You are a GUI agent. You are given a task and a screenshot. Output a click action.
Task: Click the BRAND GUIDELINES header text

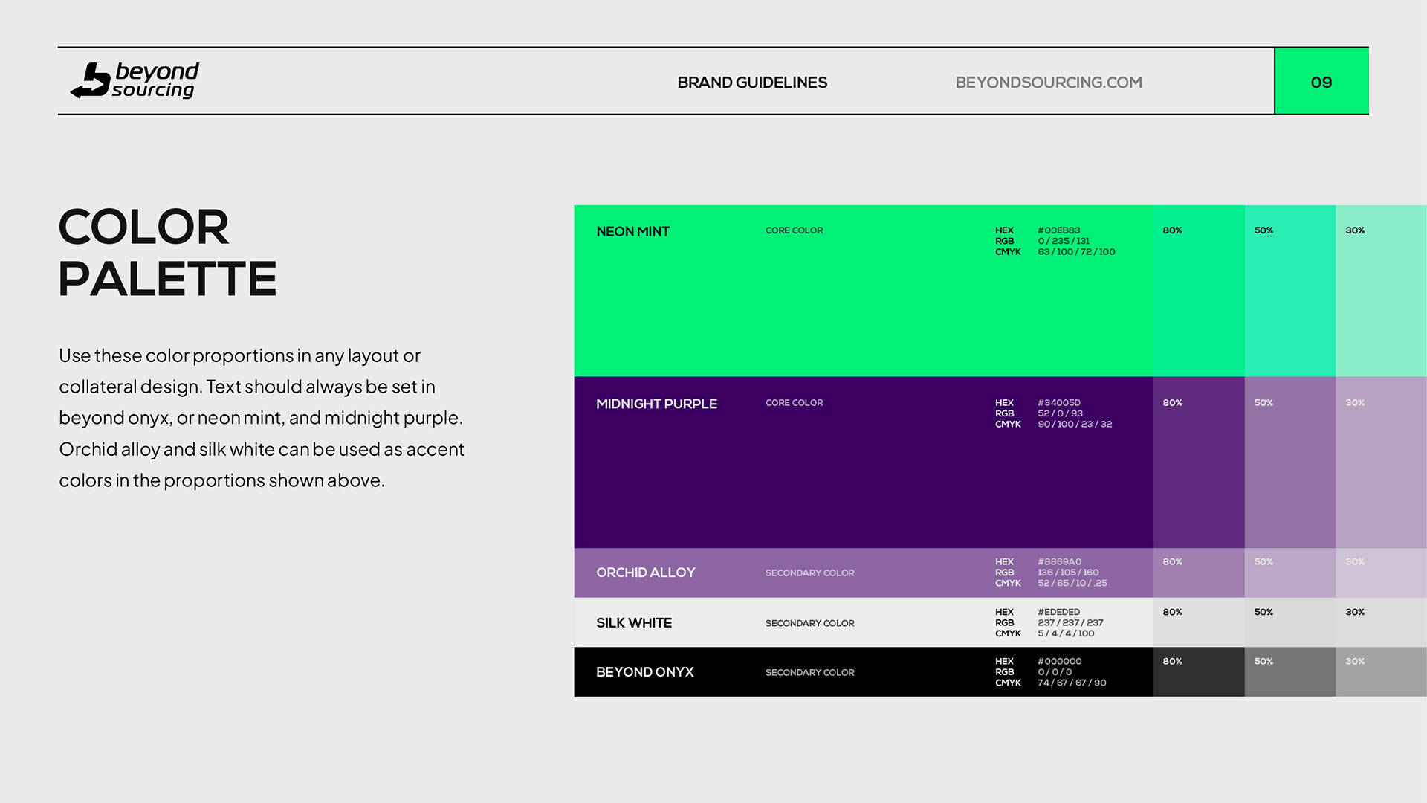click(751, 83)
